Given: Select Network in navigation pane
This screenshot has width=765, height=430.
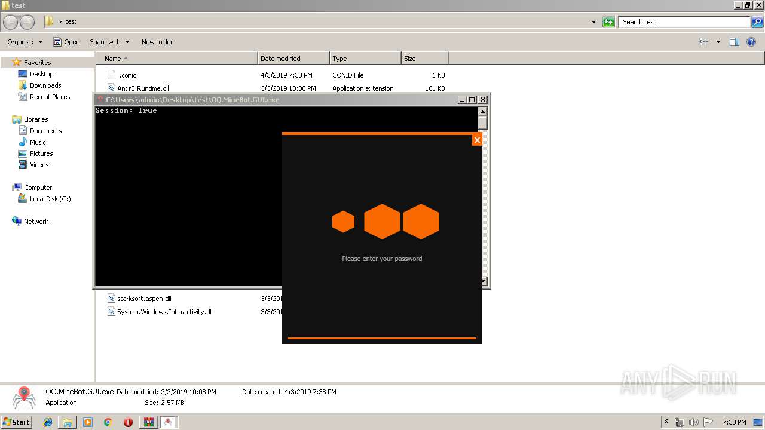Looking at the screenshot, I should pos(36,222).
